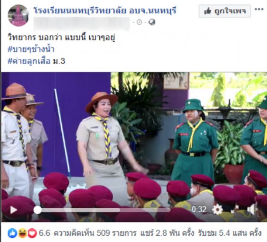Open the แชร์ 2.8 พัน ครั้ง shares list
Screen dimensions: 267x242
coord(167,233)
